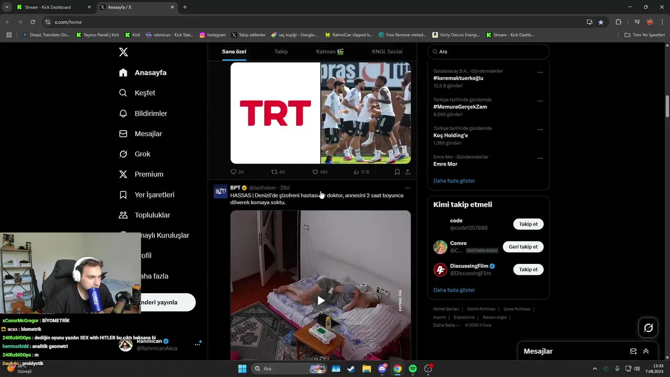Viewport: 670px width, 377px height.
Task: Open Mesajlar in the sidebar
Action: pos(140,134)
